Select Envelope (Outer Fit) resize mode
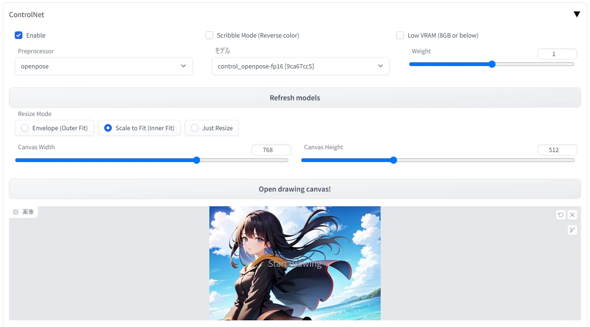Viewport: 590px width, 327px height. (x=55, y=128)
